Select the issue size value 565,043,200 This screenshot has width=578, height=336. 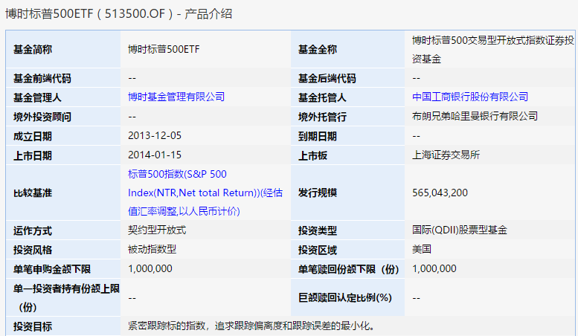(440, 193)
